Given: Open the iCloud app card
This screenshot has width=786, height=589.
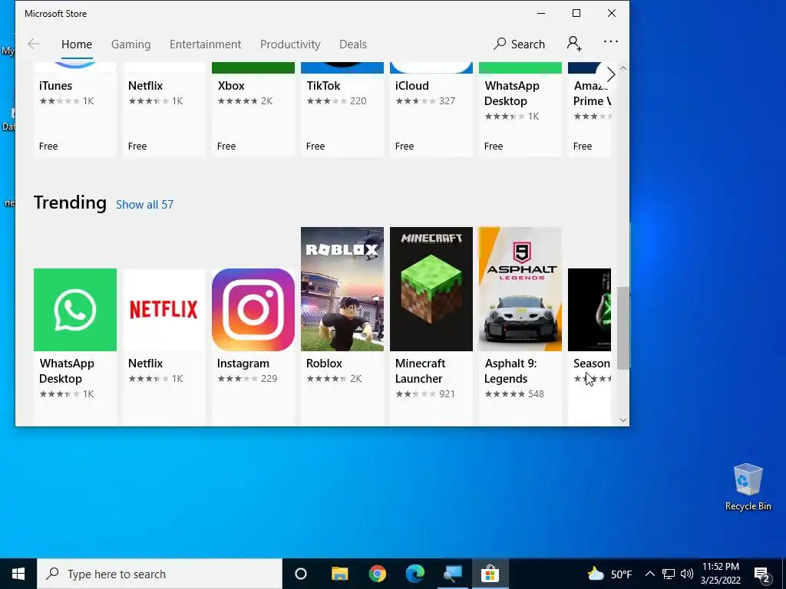Looking at the screenshot, I should point(431,109).
